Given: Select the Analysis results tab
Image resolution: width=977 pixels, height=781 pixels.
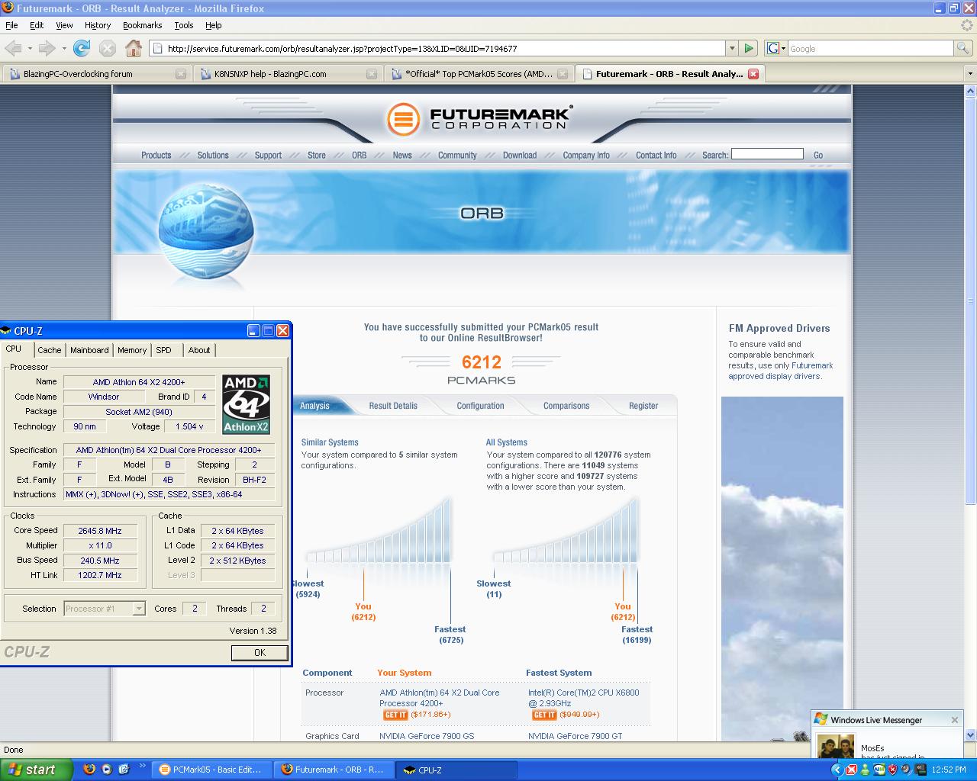Looking at the screenshot, I should pyautogui.click(x=314, y=406).
